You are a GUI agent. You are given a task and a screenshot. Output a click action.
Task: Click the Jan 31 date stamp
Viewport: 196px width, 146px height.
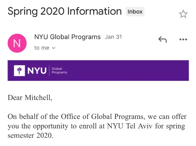tap(113, 37)
